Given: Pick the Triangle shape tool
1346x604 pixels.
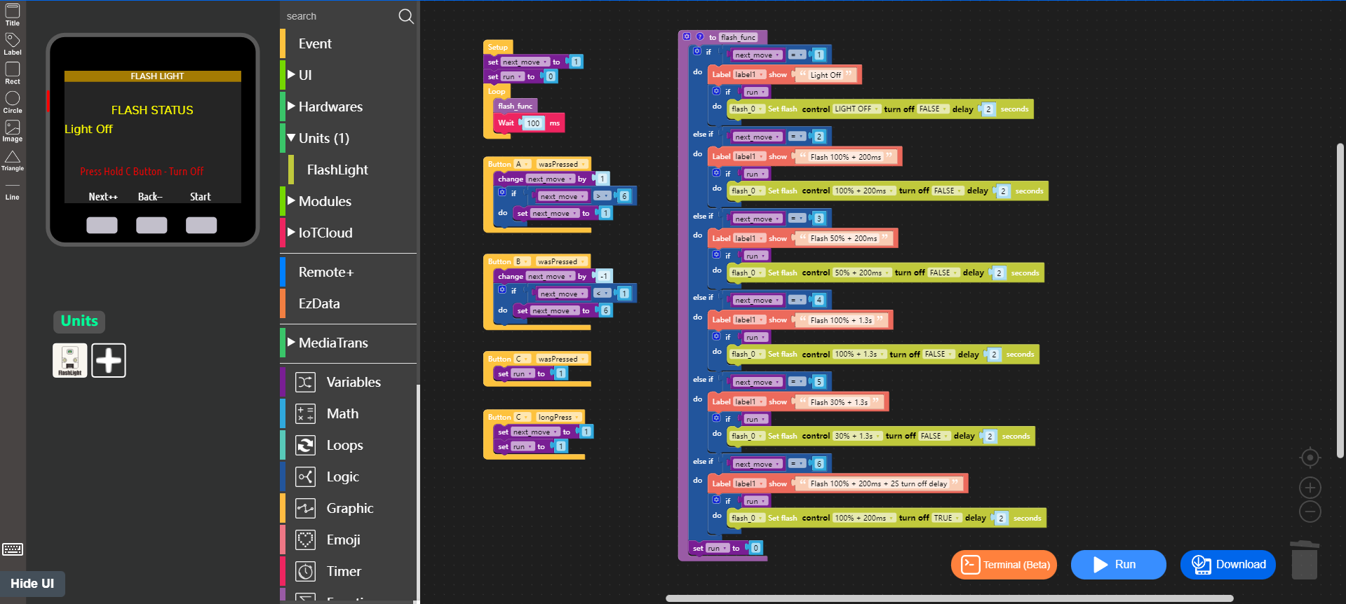Looking at the screenshot, I should click(x=13, y=160).
